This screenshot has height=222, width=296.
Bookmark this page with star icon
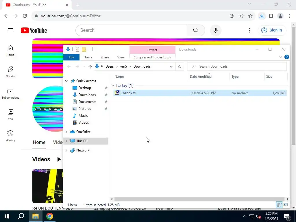(x=250, y=16)
